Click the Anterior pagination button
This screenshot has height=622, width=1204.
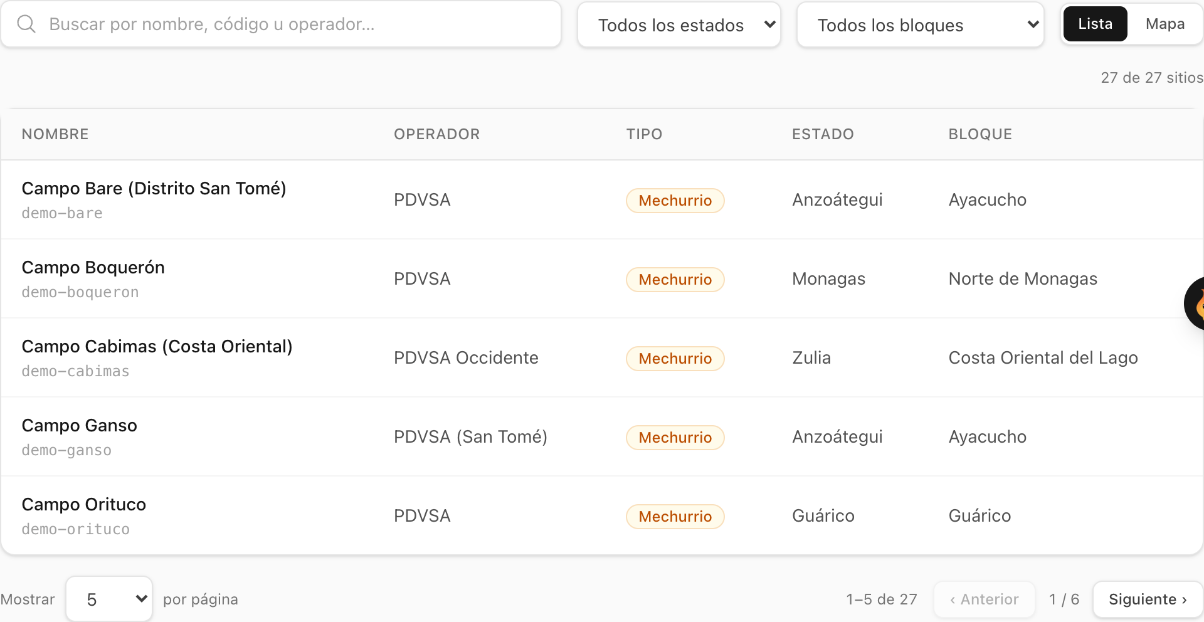tap(984, 599)
